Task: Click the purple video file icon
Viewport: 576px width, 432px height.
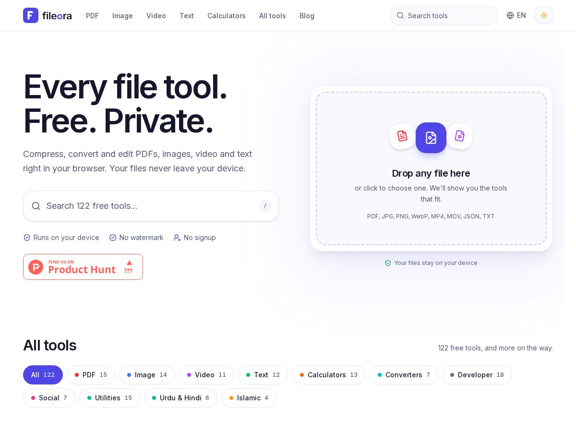Action: 460,136
